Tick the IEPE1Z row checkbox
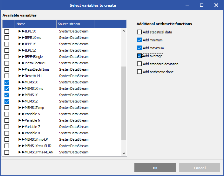224x176 pixels. 7,50
